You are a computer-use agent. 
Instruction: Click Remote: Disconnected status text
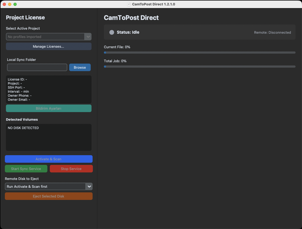coord(272,32)
